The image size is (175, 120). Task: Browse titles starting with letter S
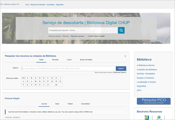click(x=60, y=81)
